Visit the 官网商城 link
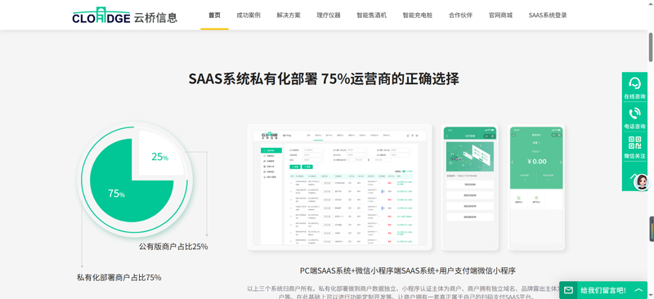Image resolution: width=654 pixels, height=299 pixels. (x=500, y=16)
